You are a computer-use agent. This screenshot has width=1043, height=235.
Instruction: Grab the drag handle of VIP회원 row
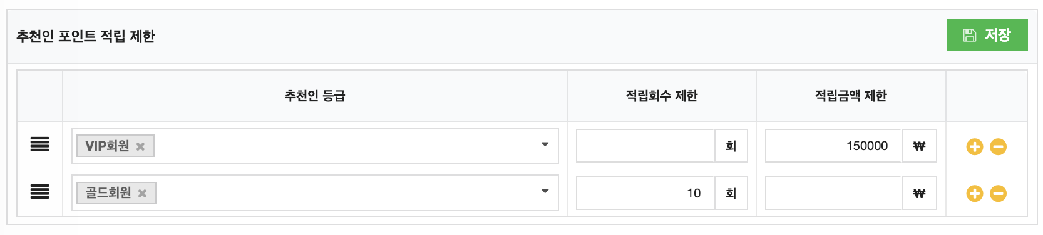pyautogui.click(x=39, y=144)
